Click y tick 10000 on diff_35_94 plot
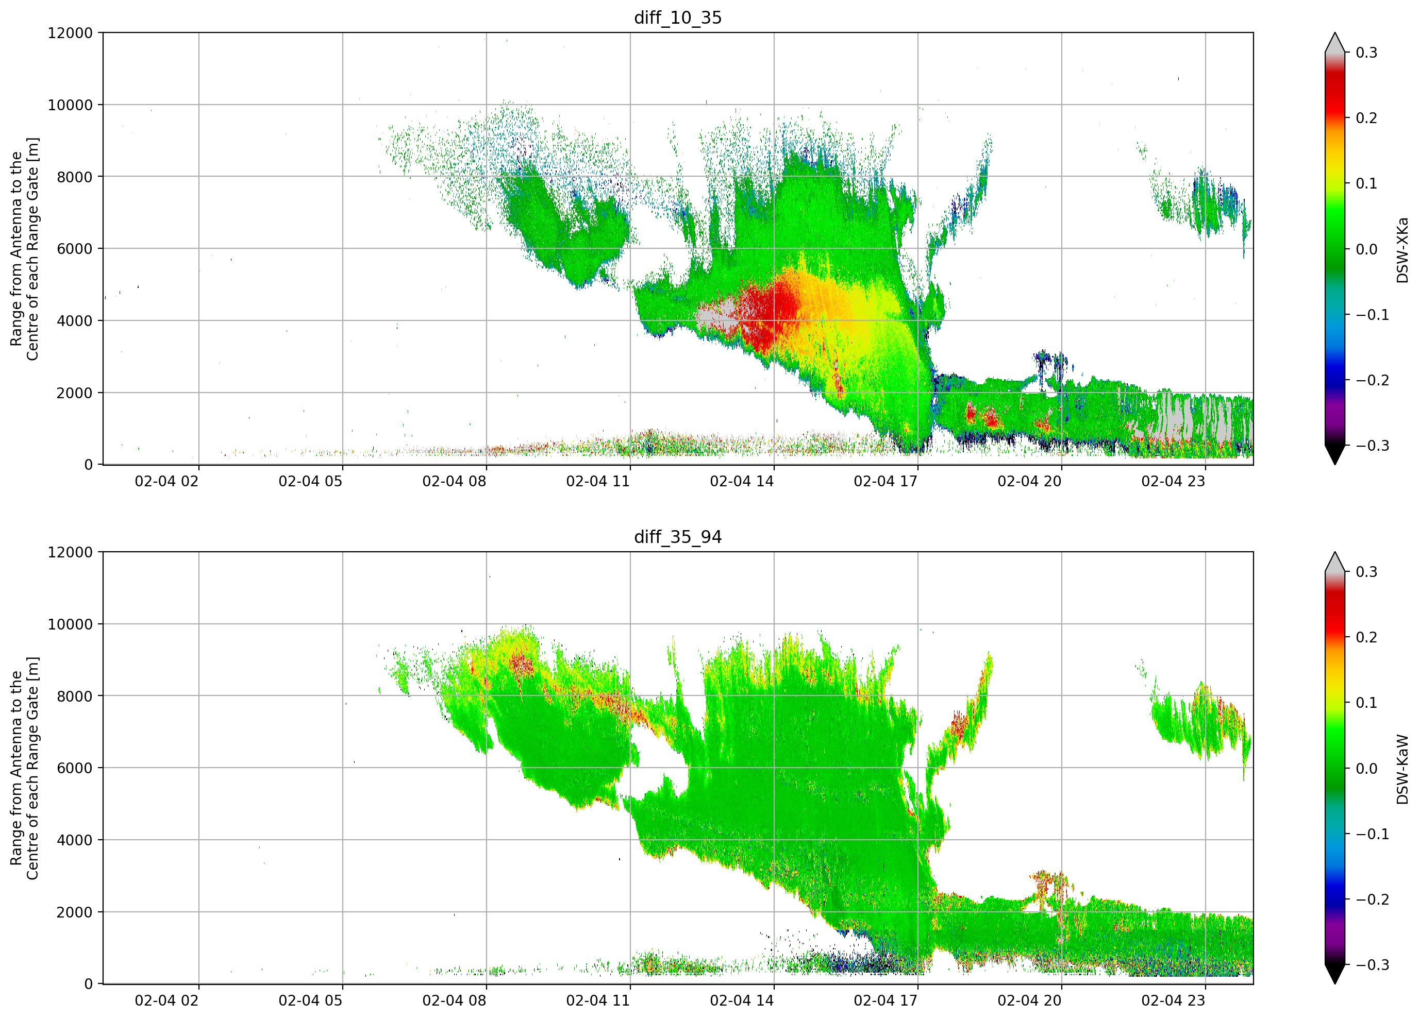The height and width of the screenshot is (1019, 1420). tap(70, 624)
